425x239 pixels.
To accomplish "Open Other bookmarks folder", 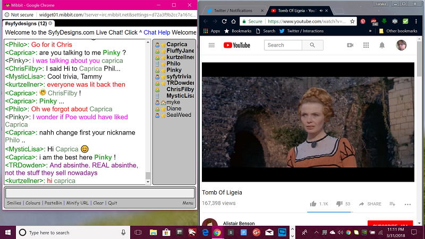I will (398, 31).
